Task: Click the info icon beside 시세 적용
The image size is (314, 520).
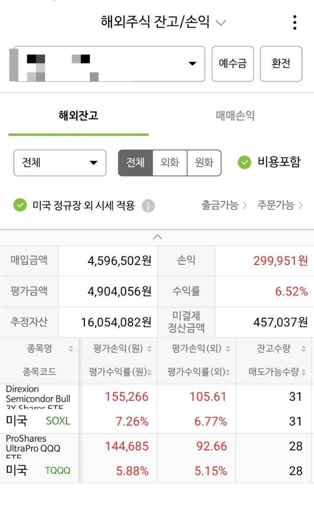Action: click(148, 206)
